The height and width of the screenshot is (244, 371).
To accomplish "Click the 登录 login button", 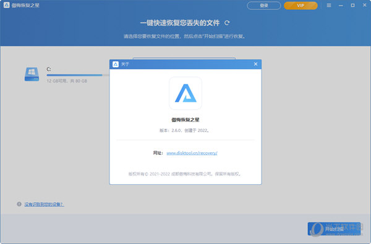I will pos(264,6).
